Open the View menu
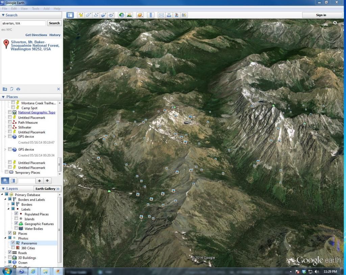 point(24,8)
